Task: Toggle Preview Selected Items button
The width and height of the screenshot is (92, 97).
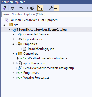Action: pyautogui.click(x=56, y=8)
